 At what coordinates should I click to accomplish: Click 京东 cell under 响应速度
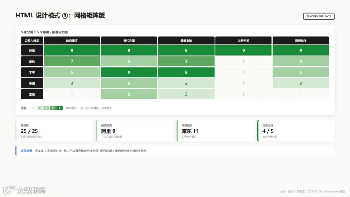click(x=72, y=94)
